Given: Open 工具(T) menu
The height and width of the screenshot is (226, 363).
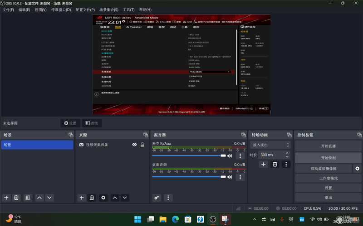Looking at the screenshot, I should 129,9.
